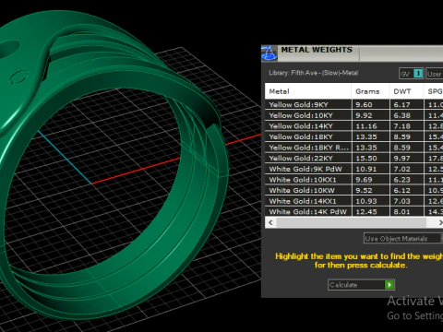
Task: Click the 15.50 grams value
Action: 366,159
